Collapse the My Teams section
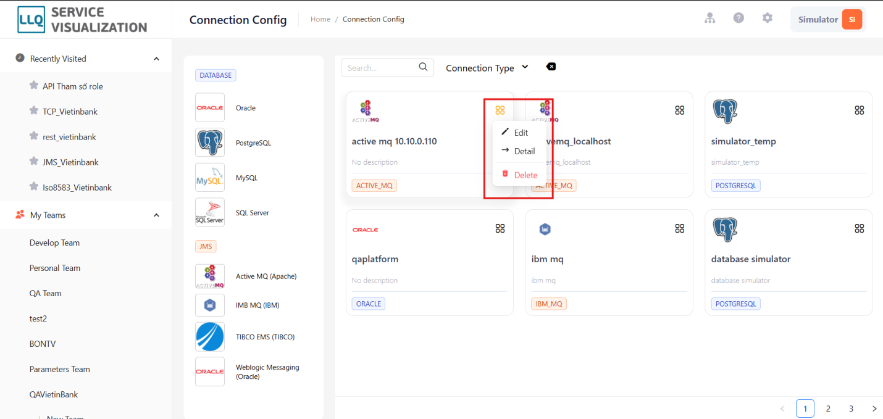 [156, 215]
